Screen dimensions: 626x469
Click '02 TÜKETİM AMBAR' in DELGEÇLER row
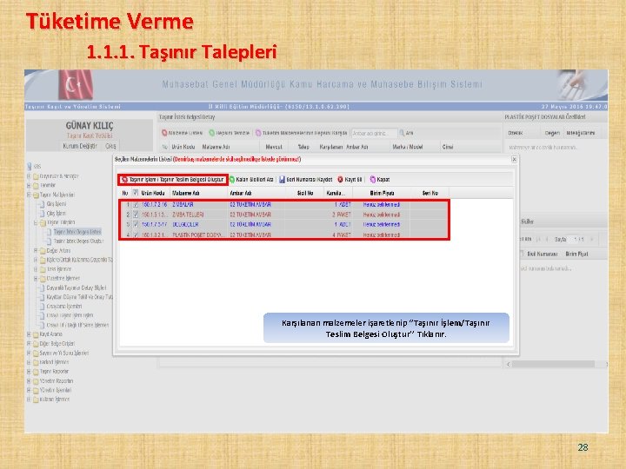(250, 225)
